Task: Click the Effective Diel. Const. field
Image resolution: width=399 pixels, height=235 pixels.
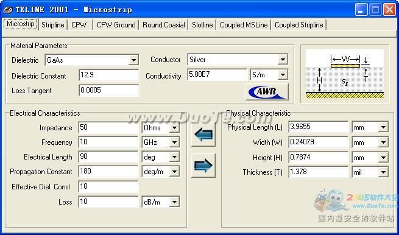Action: [108, 187]
